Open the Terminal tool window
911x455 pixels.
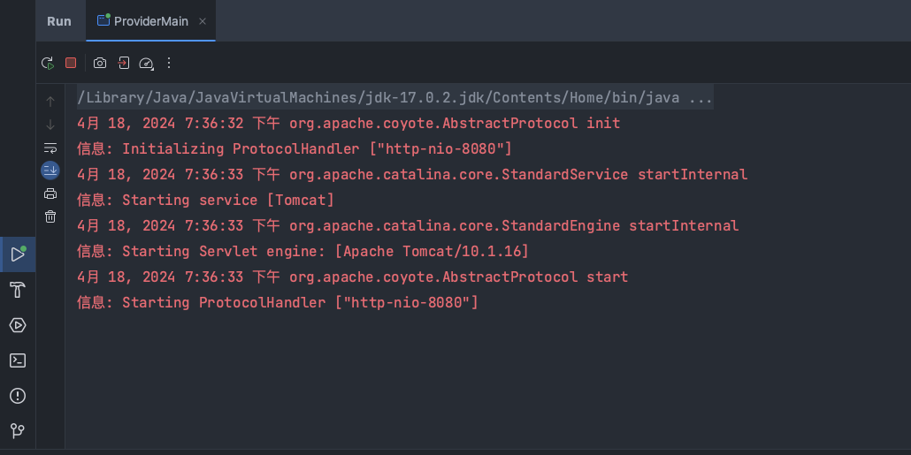pyautogui.click(x=18, y=360)
